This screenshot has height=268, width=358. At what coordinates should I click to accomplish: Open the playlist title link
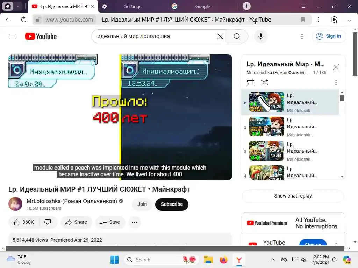(285, 64)
